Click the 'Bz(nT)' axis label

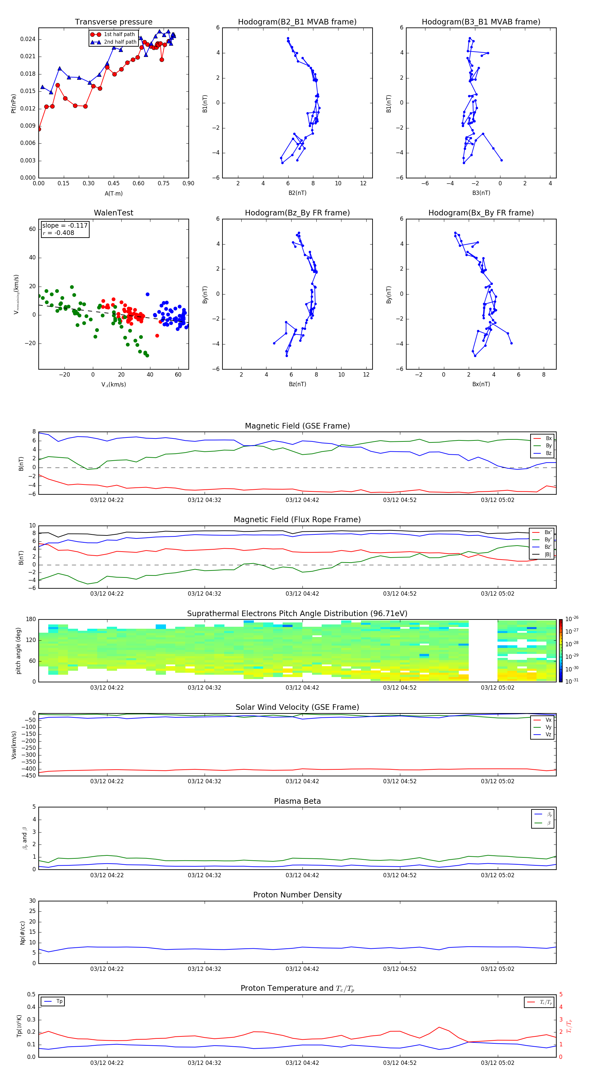point(297,384)
